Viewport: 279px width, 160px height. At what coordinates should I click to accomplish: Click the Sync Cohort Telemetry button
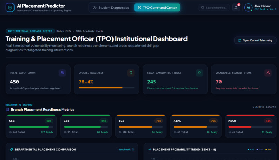coord(255,40)
